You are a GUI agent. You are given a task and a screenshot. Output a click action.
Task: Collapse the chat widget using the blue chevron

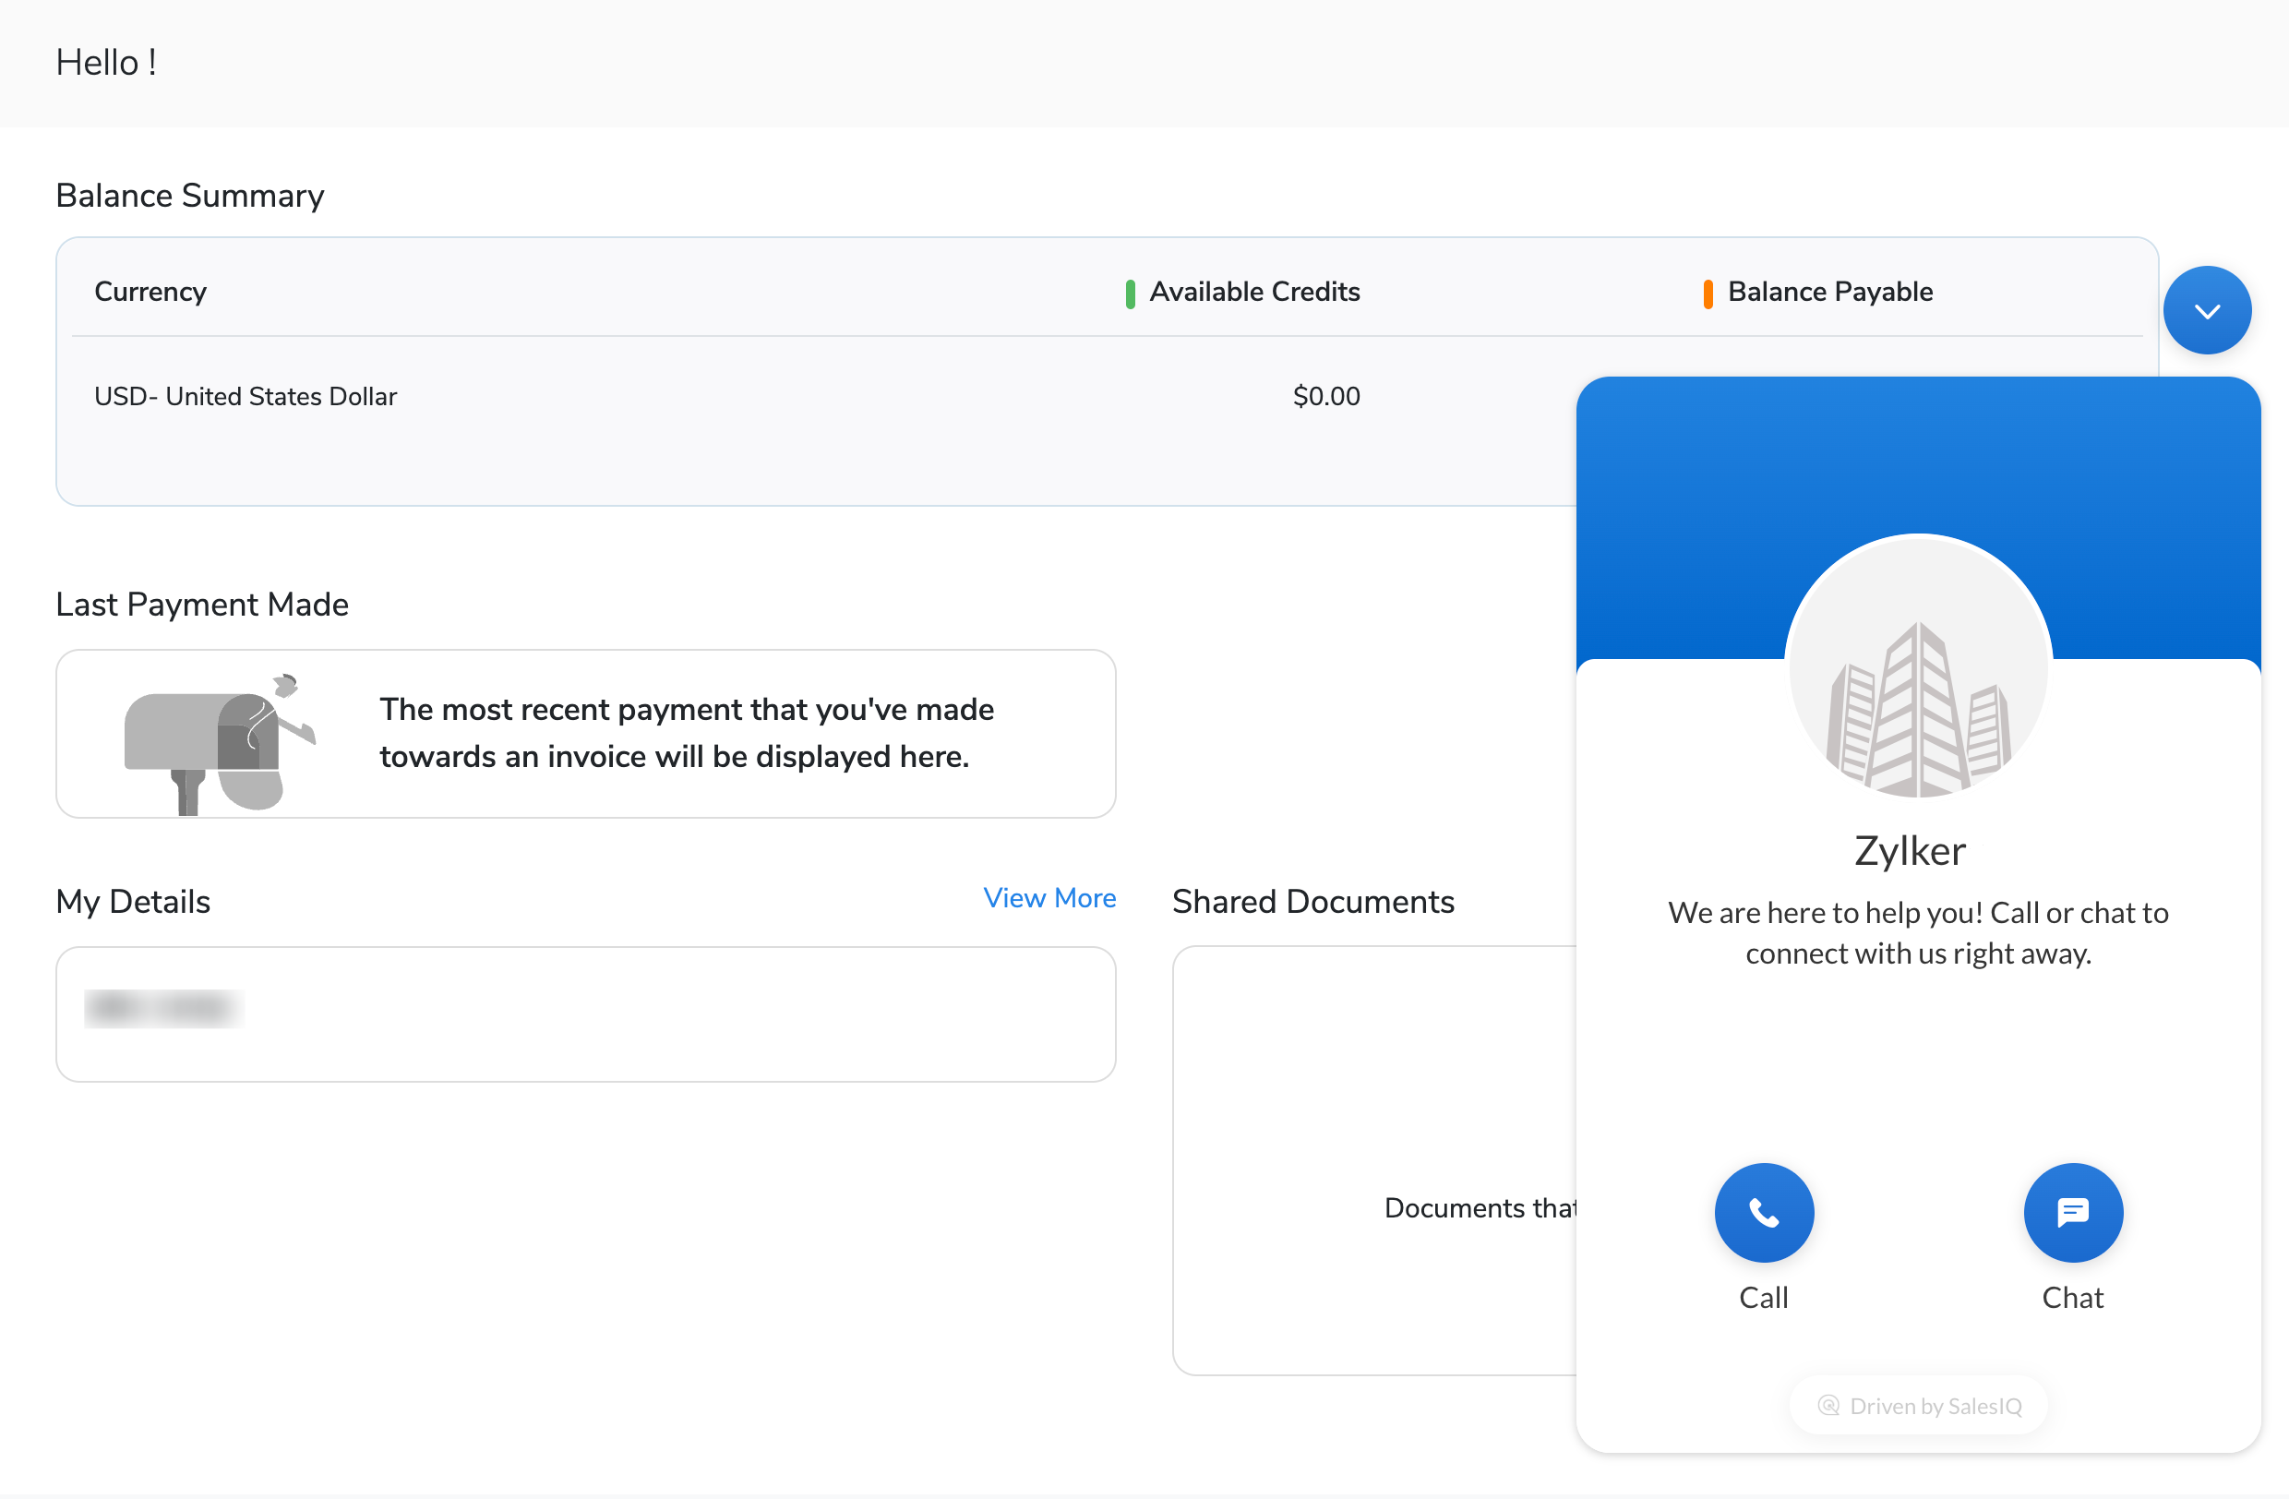[2207, 308]
